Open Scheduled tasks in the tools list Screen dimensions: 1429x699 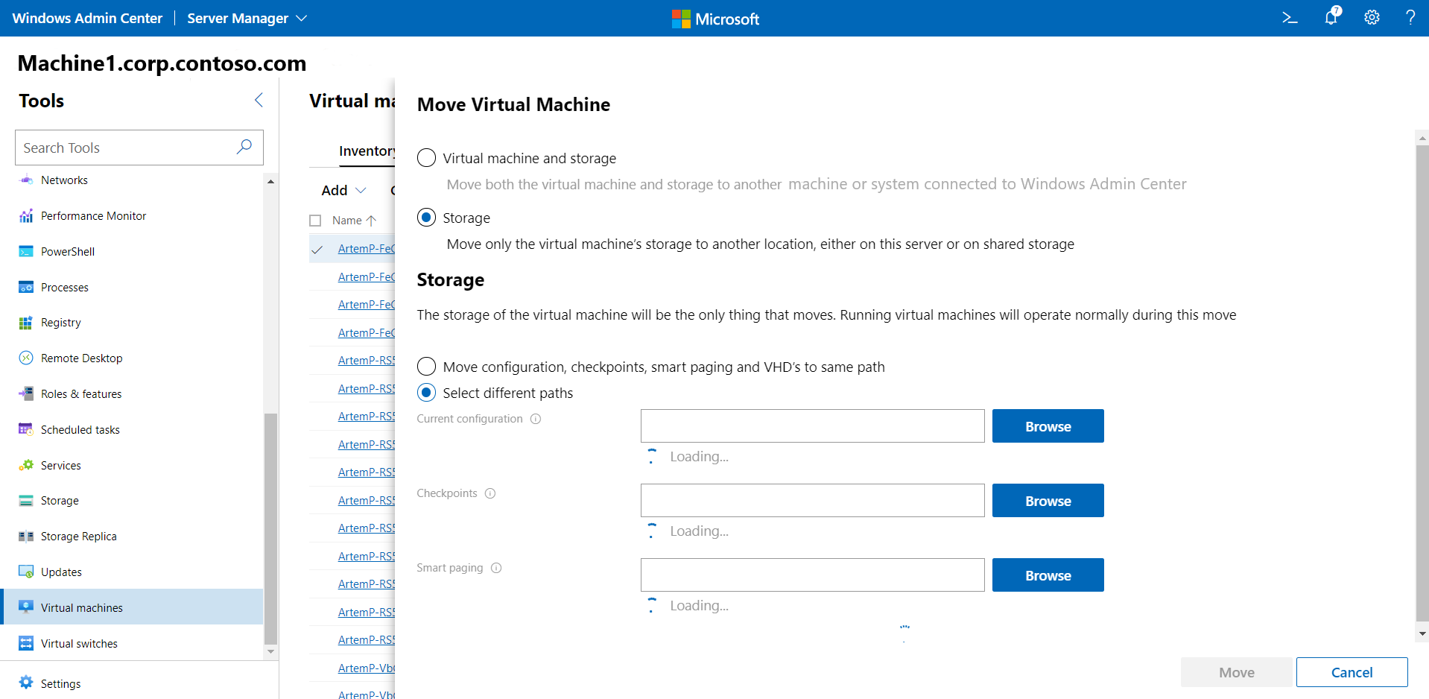[80, 430]
